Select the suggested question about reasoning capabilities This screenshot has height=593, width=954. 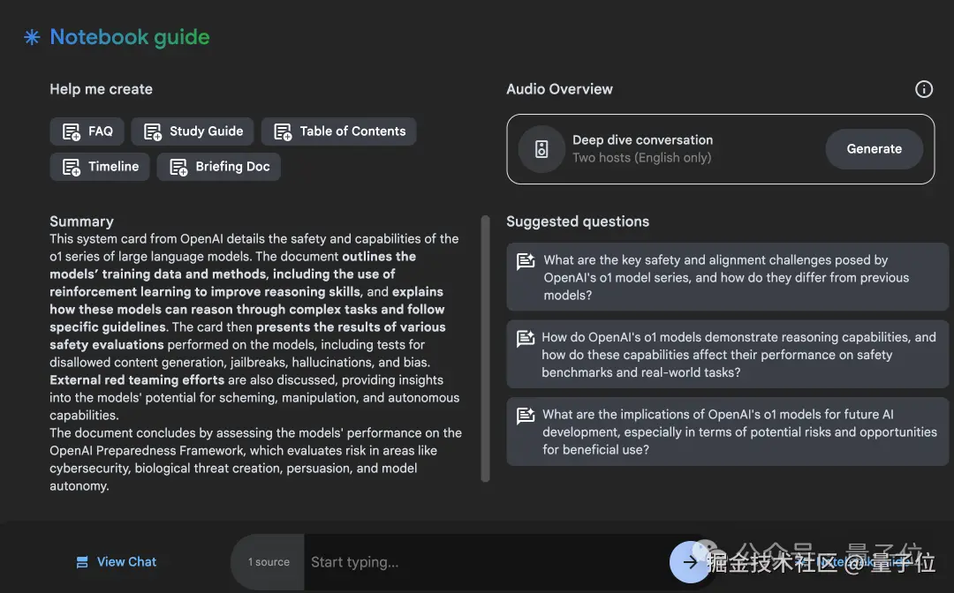tap(727, 355)
